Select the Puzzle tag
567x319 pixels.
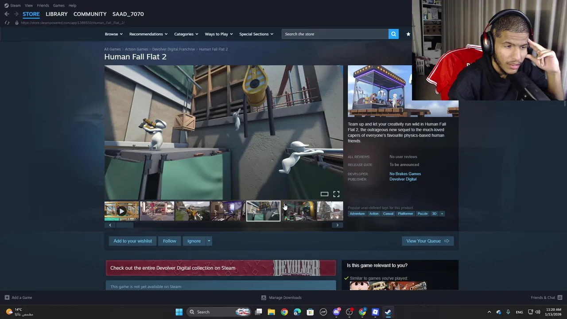[x=423, y=214]
